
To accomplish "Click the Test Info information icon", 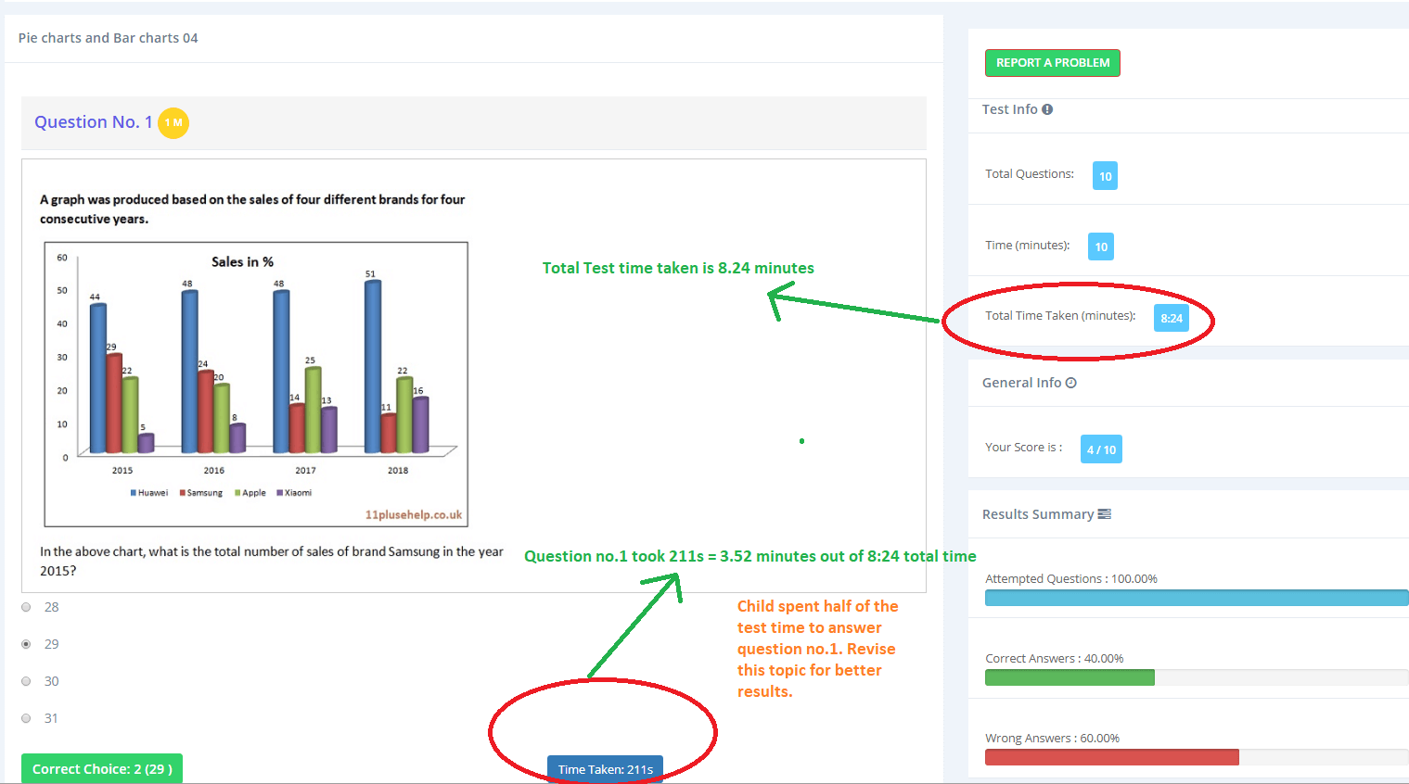I will [1047, 109].
